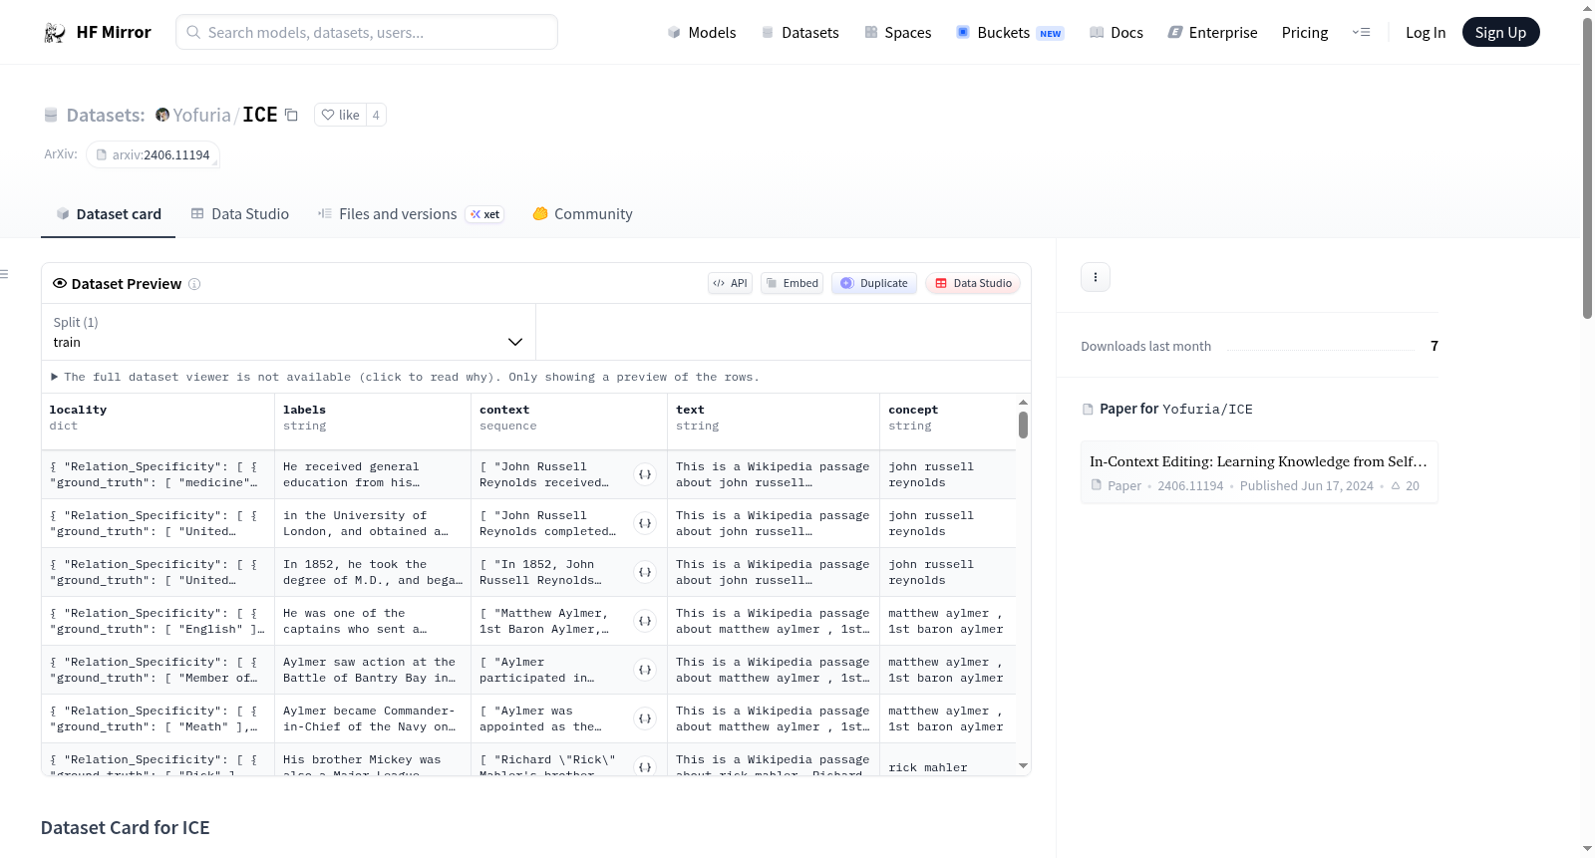Expand context cell for Matthew Aylmer row
Screen dimensions: 1595x858
[645, 621]
